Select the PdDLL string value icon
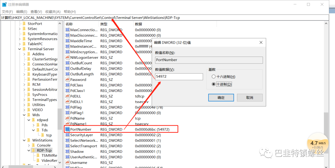Viewport: 335px width, 168px height. (x=68, y=96)
